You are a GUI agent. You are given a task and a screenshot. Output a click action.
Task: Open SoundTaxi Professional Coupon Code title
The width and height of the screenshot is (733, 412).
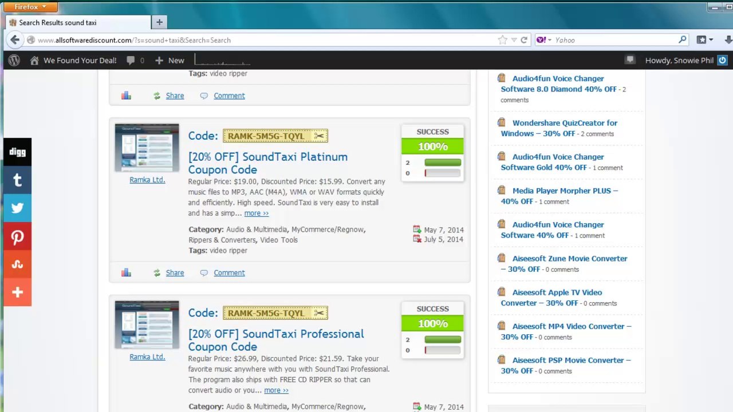click(276, 340)
